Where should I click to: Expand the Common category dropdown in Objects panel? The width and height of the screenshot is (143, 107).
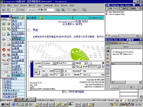[x=6, y=19]
